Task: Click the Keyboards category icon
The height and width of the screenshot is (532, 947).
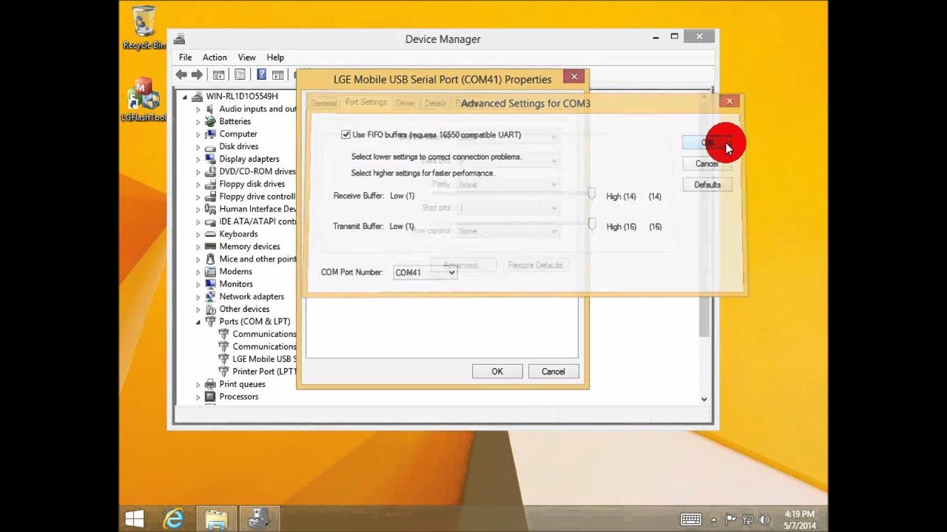Action: (x=210, y=233)
